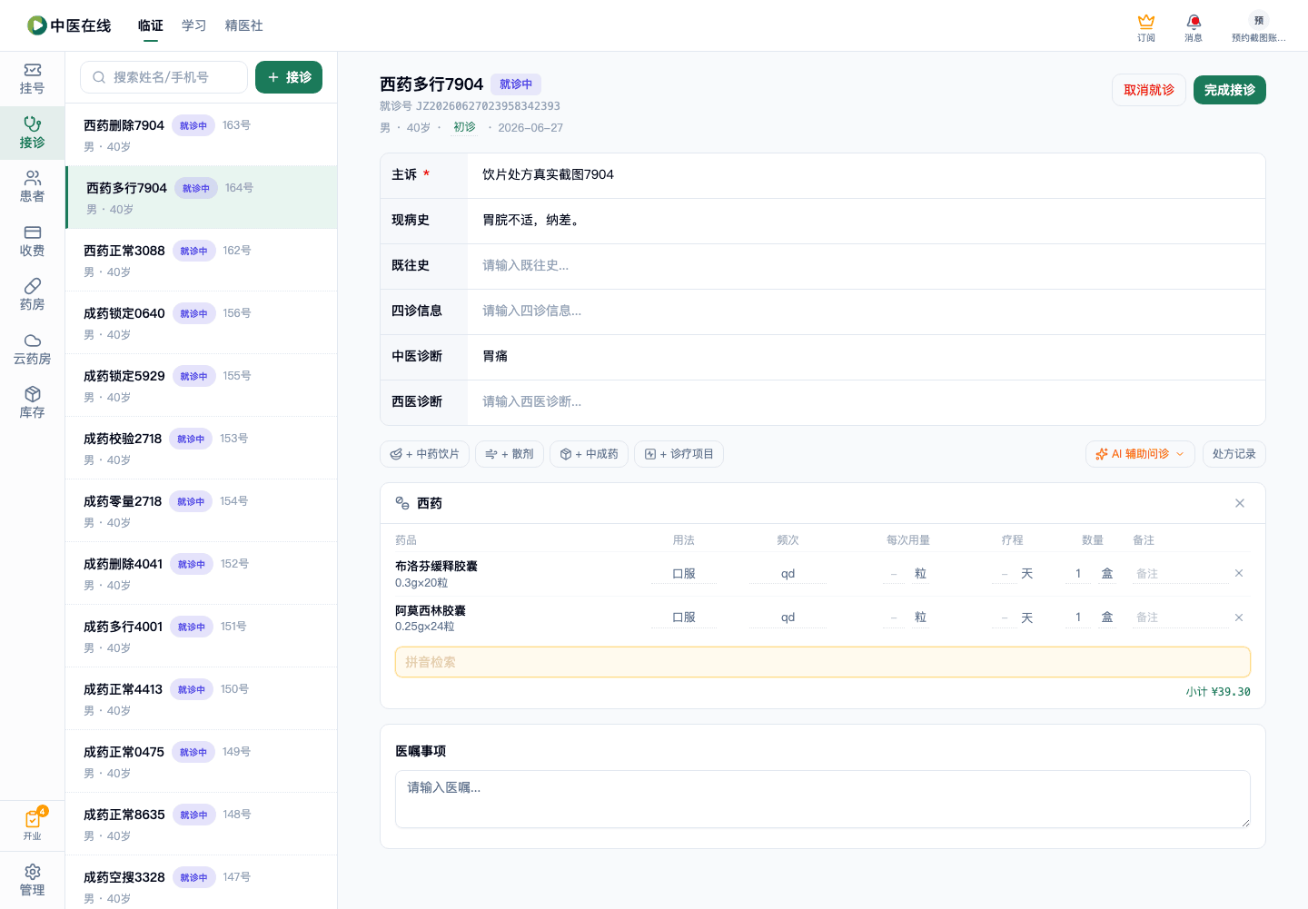Click the 中医在线 logo

pyautogui.click(x=69, y=25)
